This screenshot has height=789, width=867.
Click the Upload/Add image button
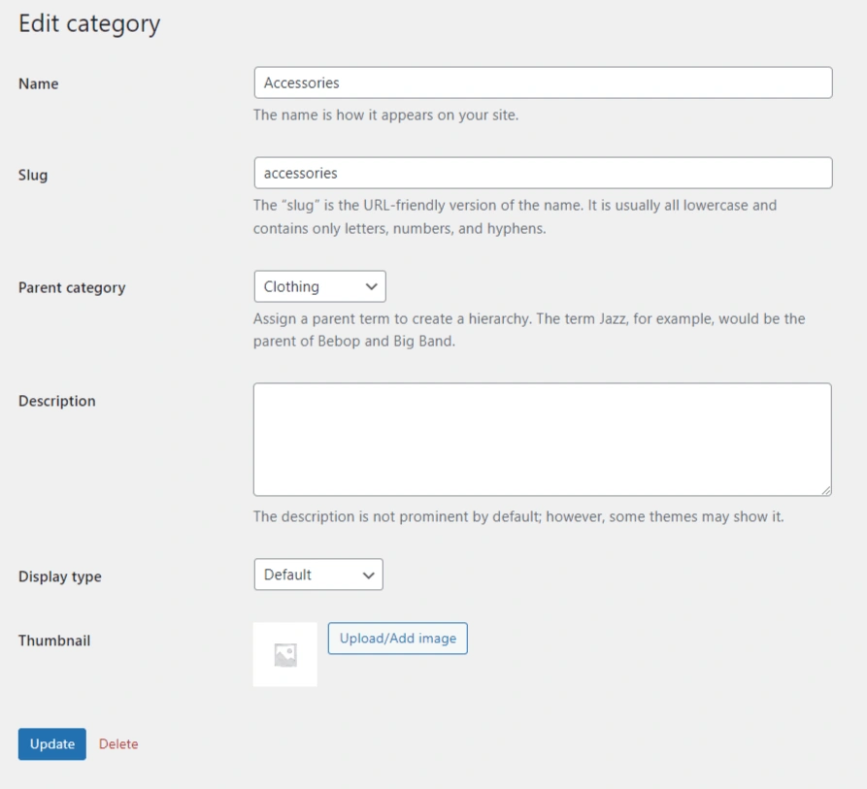397,639
